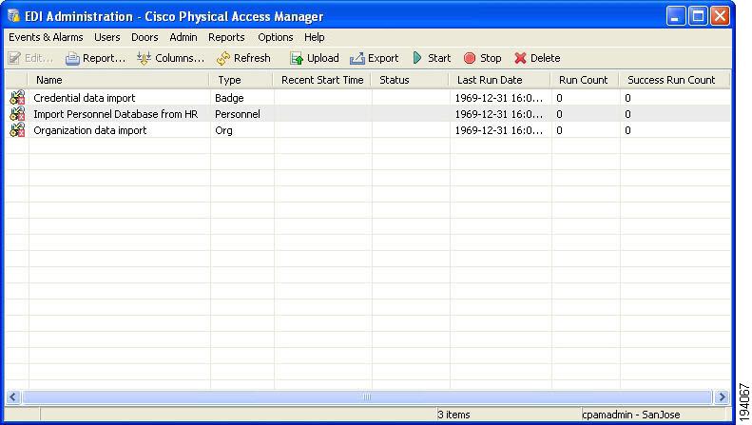Click the Report printer icon
The image size is (752, 425).
click(72, 58)
